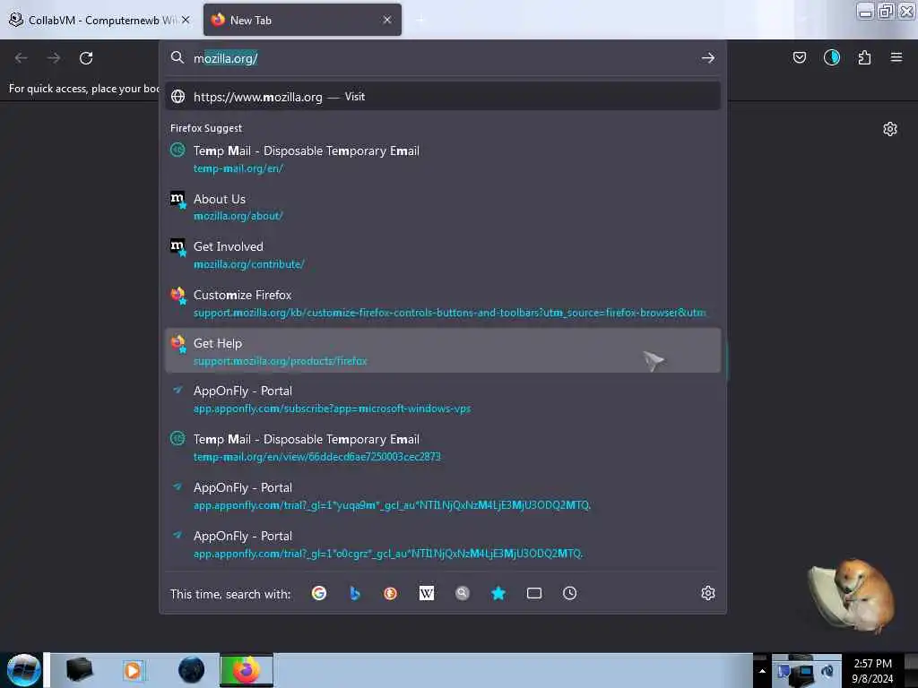Open the first Temp Mail temp-mail.org/en/ suggestion
The image size is (918, 688).
click(x=443, y=159)
